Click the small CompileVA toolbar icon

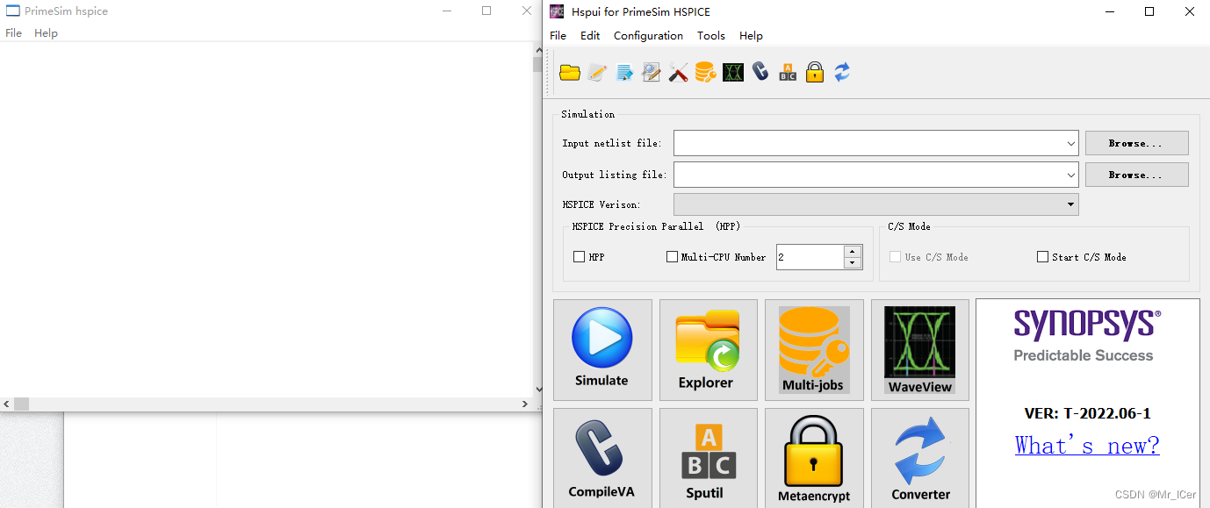pos(760,72)
